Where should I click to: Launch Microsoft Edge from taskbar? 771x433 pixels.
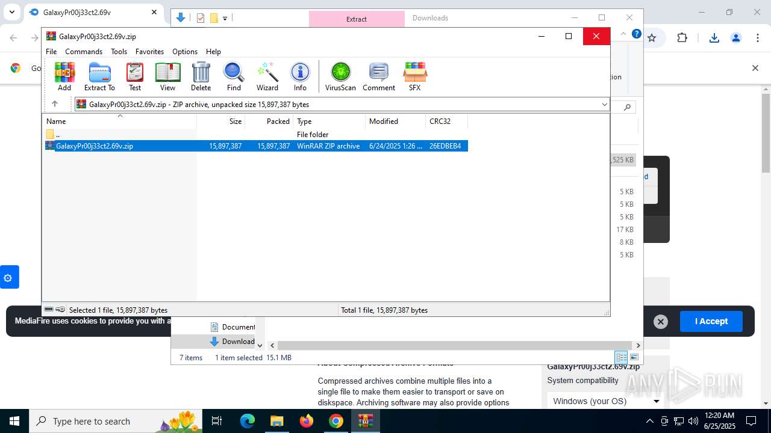click(248, 421)
